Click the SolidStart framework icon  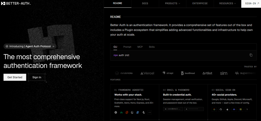click(x=138, y=112)
